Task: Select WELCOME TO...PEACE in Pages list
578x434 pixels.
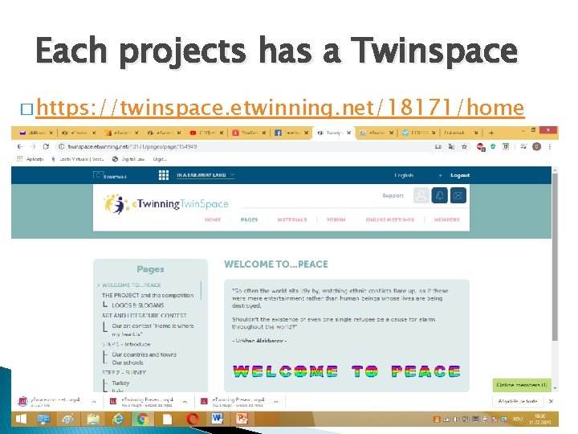Action: 131,285
